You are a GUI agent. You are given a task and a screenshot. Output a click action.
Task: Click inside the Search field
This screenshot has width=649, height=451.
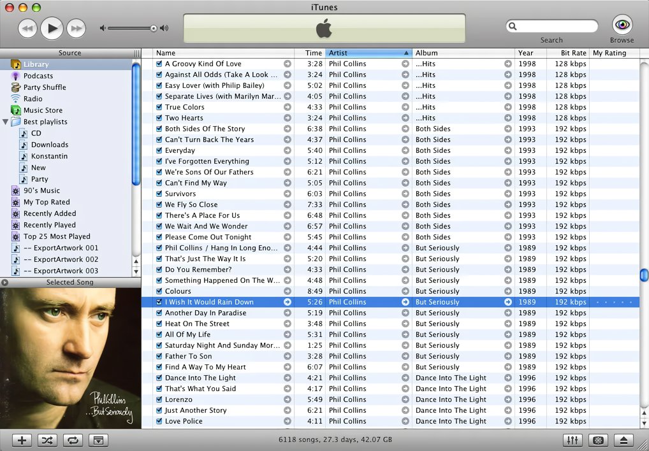click(555, 26)
